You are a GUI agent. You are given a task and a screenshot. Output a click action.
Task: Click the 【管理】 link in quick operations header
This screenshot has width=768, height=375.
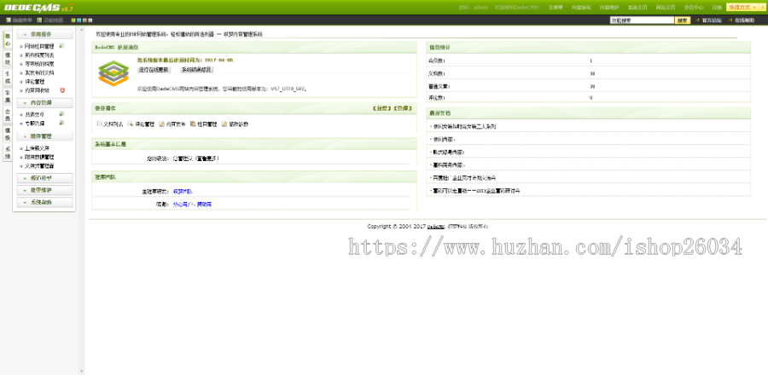[x=403, y=108]
